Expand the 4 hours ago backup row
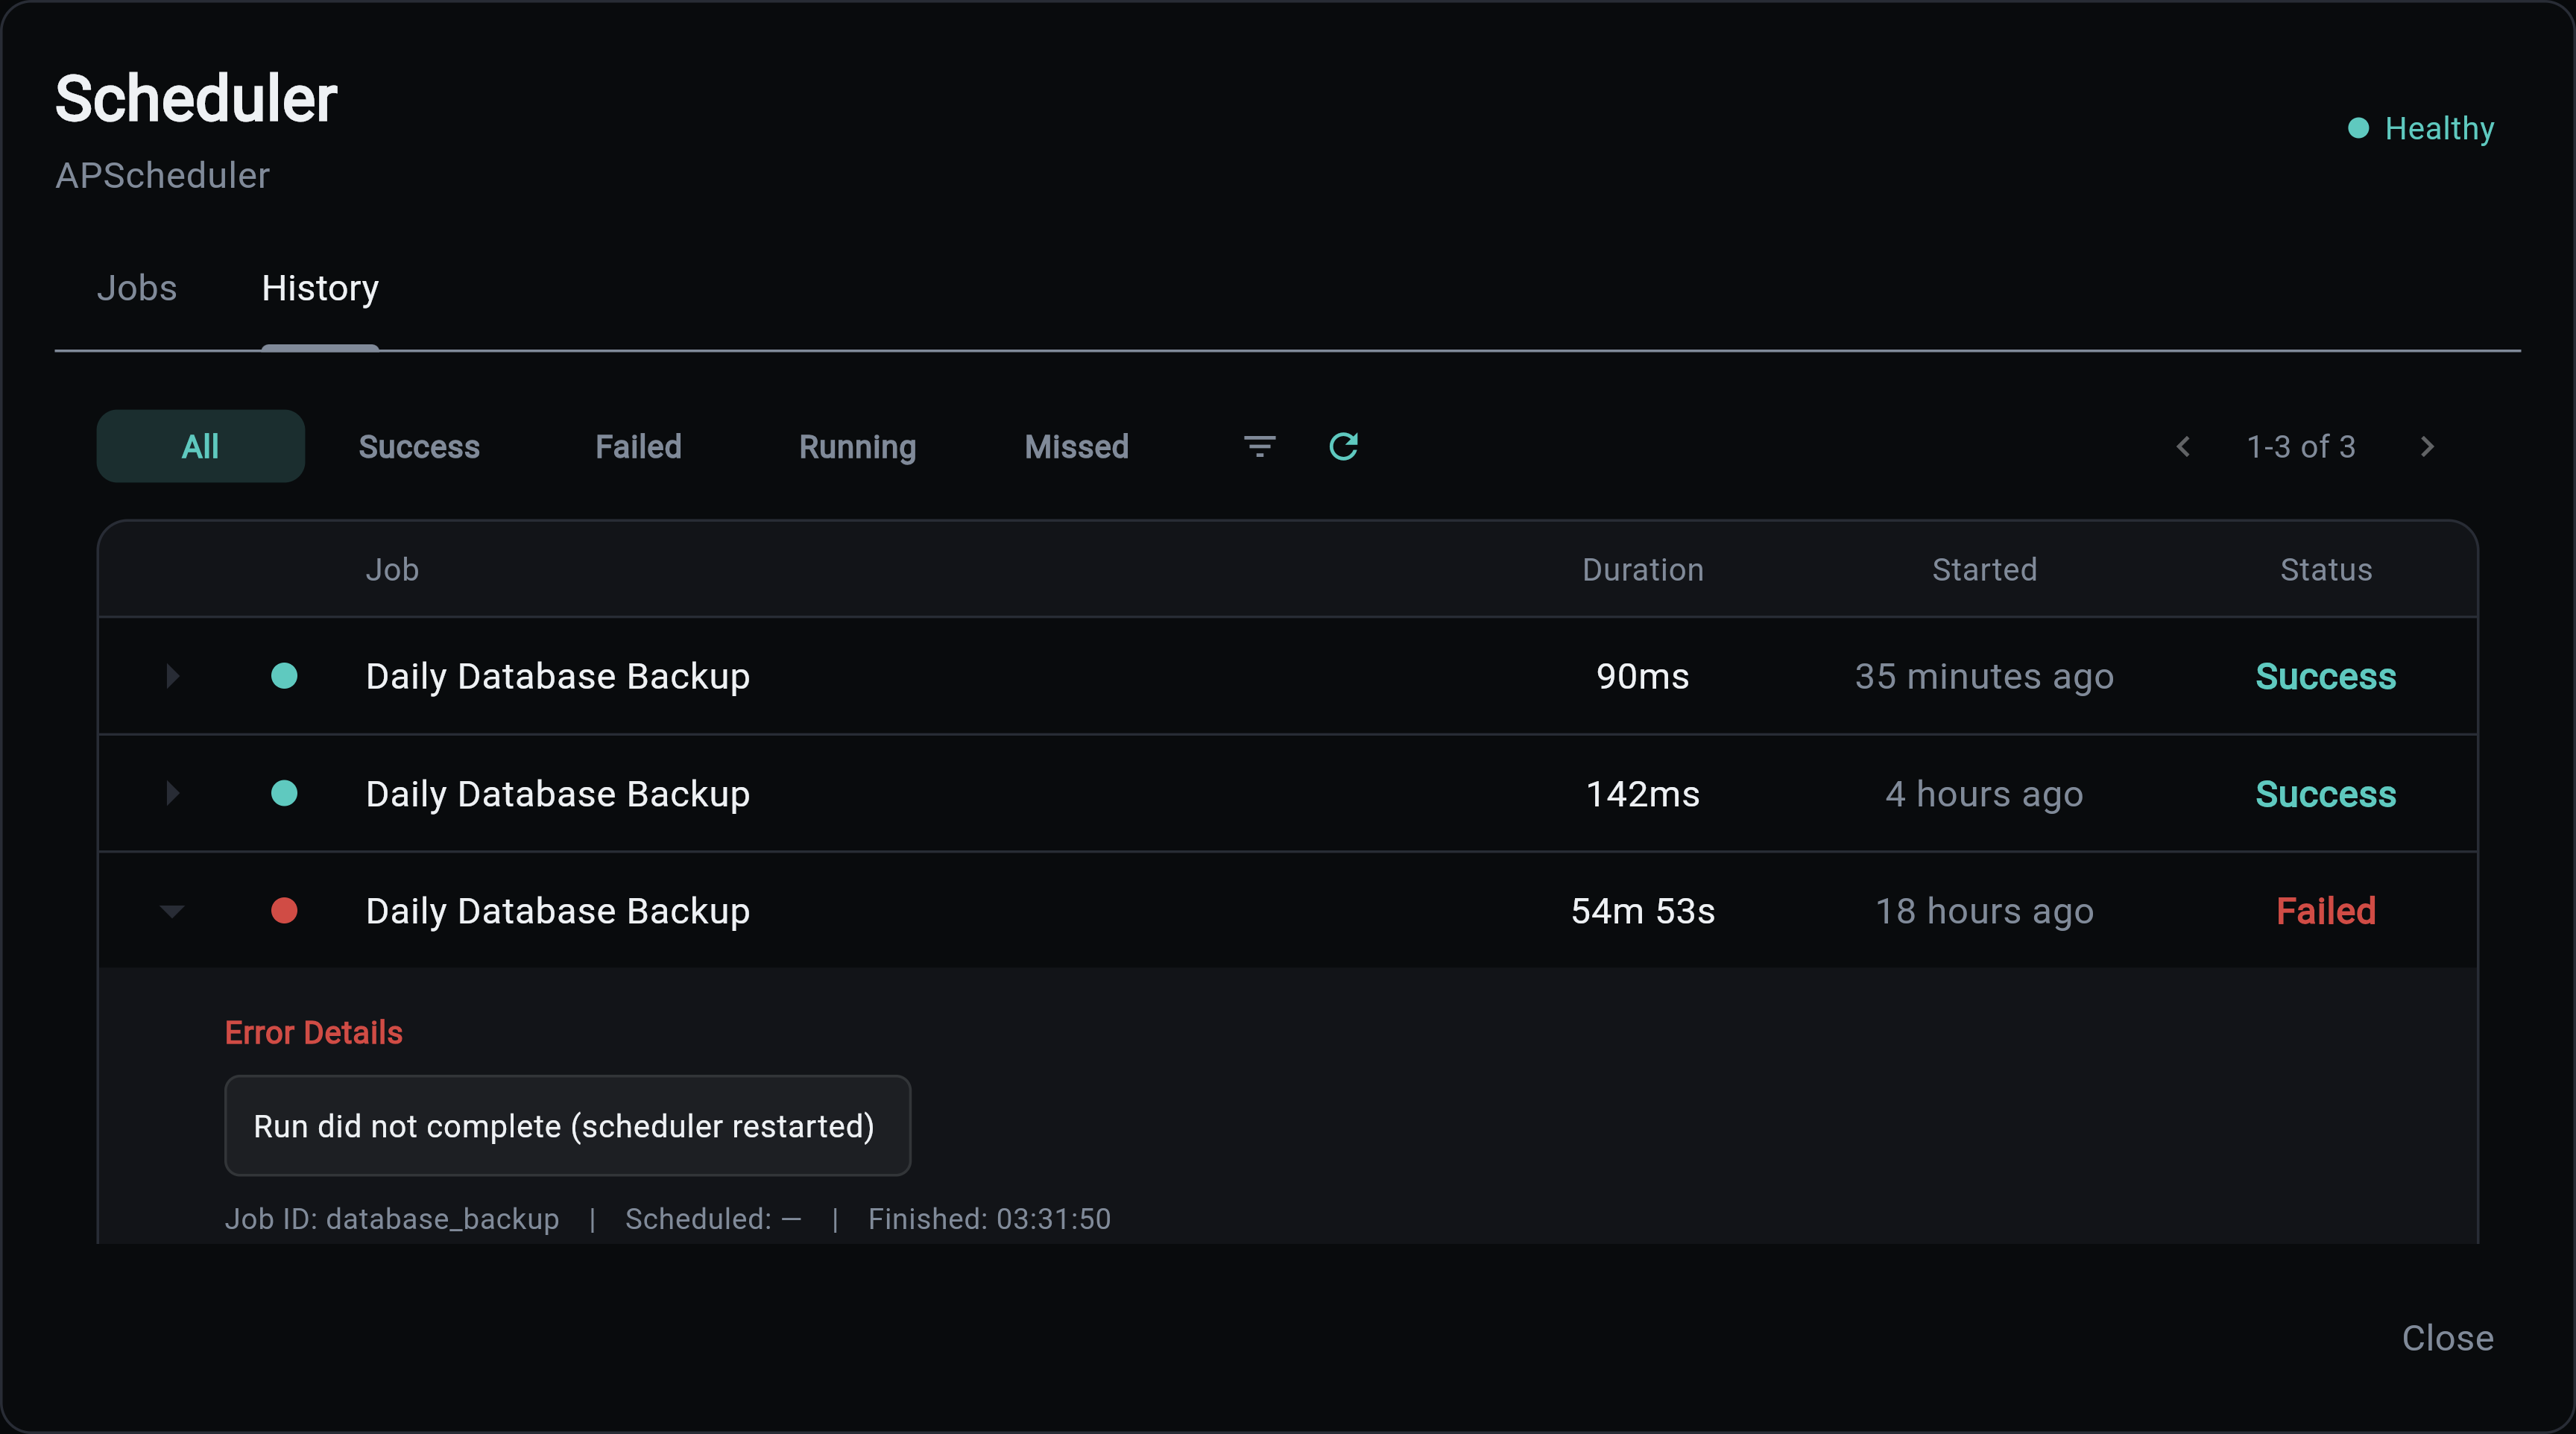Image resolution: width=2576 pixels, height=1434 pixels. point(172,793)
